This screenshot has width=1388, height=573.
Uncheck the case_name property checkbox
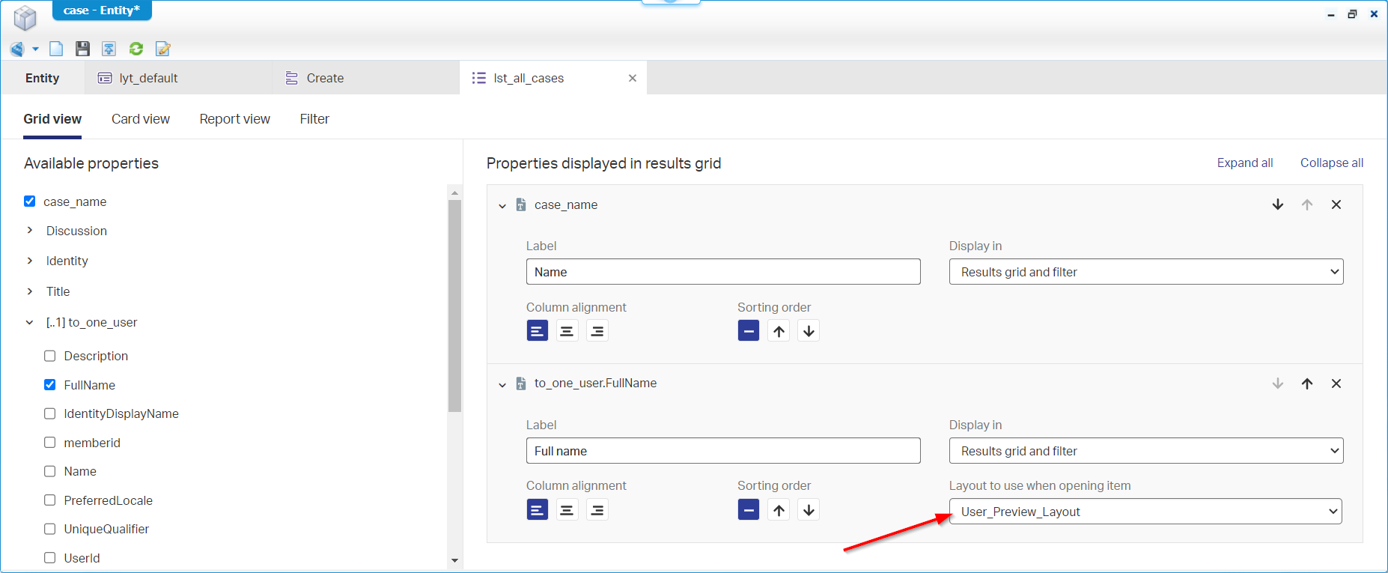coord(30,201)
